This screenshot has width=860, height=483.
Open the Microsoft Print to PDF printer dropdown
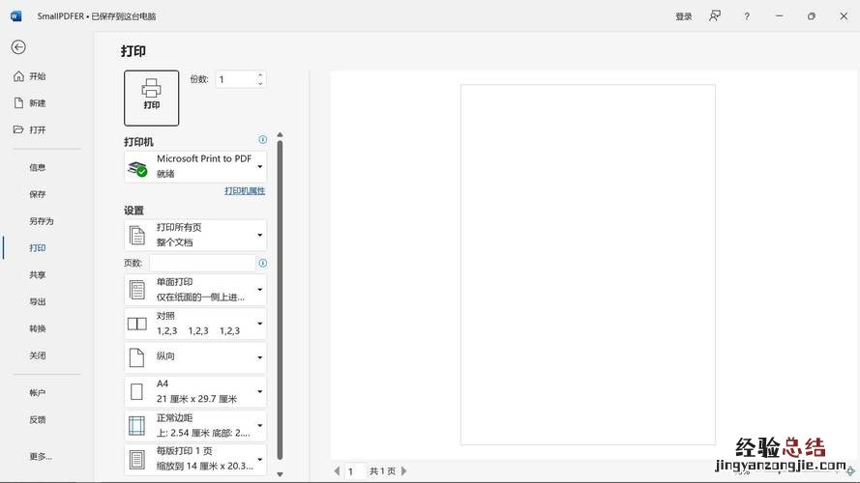(x=195, y=166)
